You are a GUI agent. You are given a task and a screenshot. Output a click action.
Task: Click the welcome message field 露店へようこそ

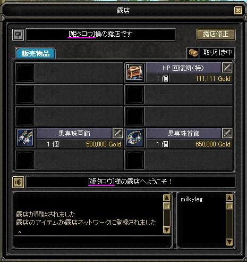tap(131, 182)
